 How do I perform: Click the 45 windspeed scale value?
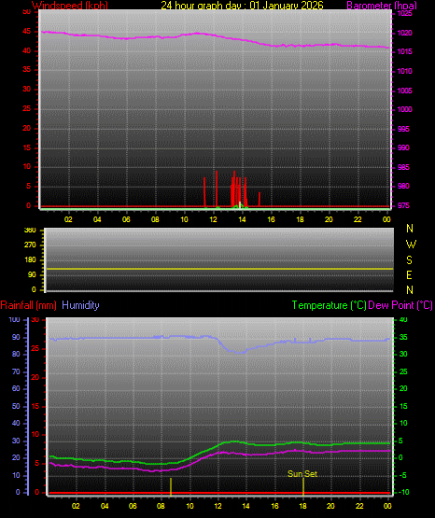pyautogui.click(x=26, y=32)
